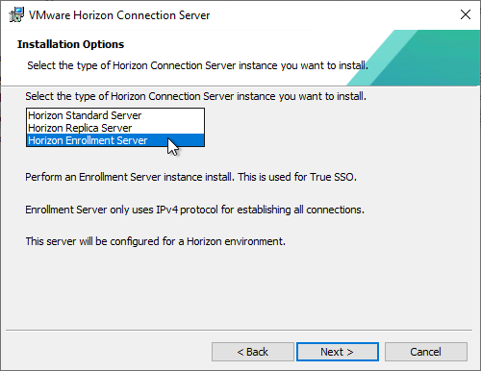Go to the previous step with Back

point(253,352)
